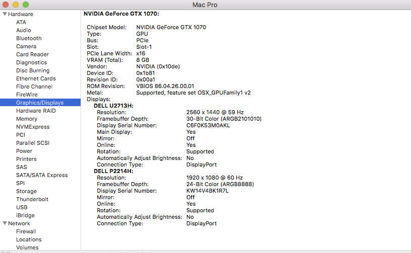
Task: Open Storage information
Action: click(27, 191)
